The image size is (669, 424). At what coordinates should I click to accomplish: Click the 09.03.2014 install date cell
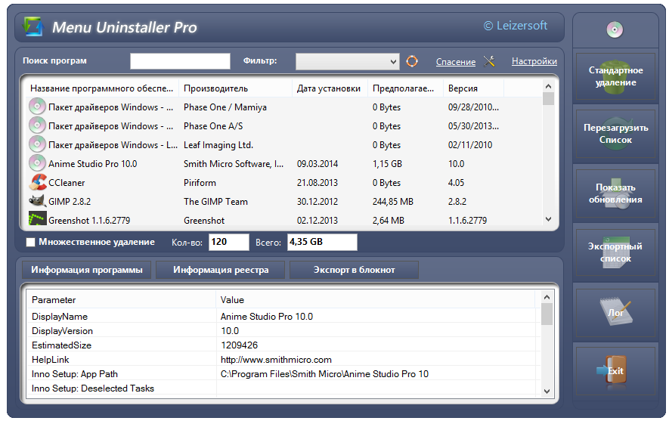click(317, 164)
